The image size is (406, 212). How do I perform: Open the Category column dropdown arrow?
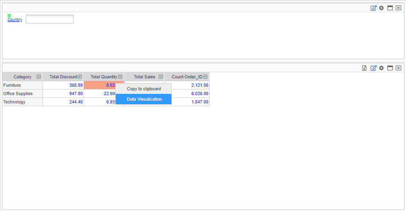(39, 77)
